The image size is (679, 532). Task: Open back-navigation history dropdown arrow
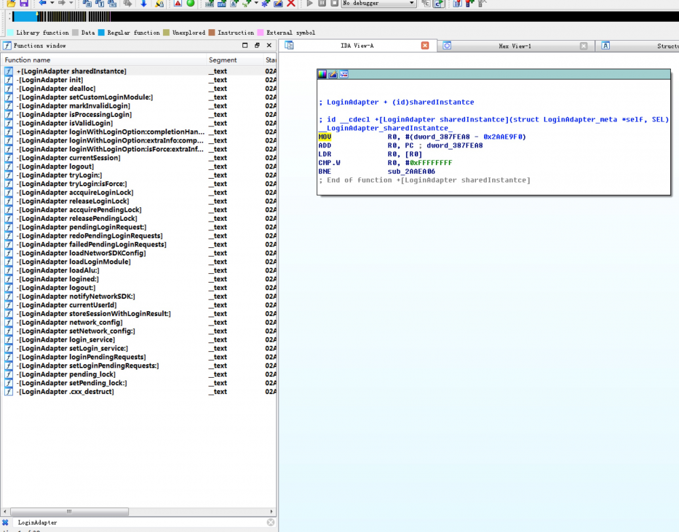point(52,3)
